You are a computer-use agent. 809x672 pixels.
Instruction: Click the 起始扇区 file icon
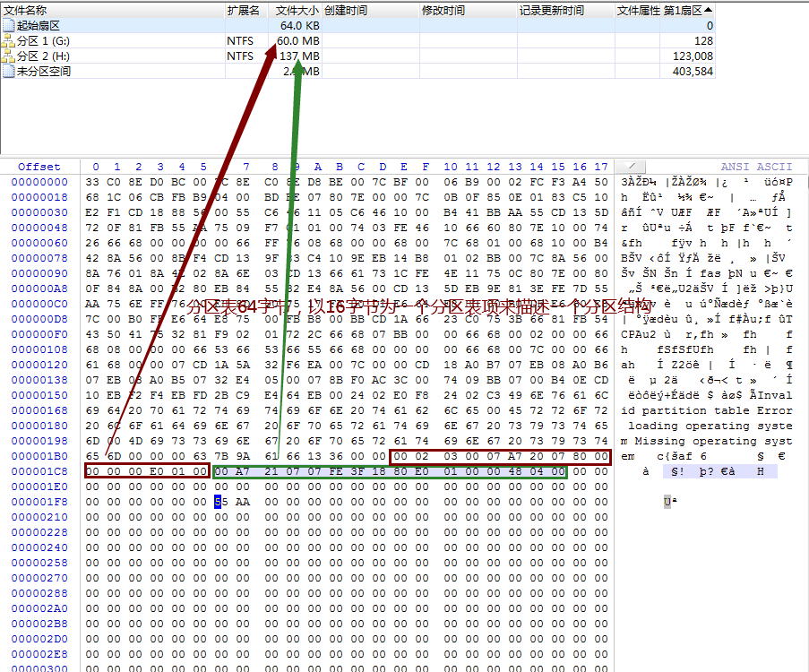coord(8,25)
